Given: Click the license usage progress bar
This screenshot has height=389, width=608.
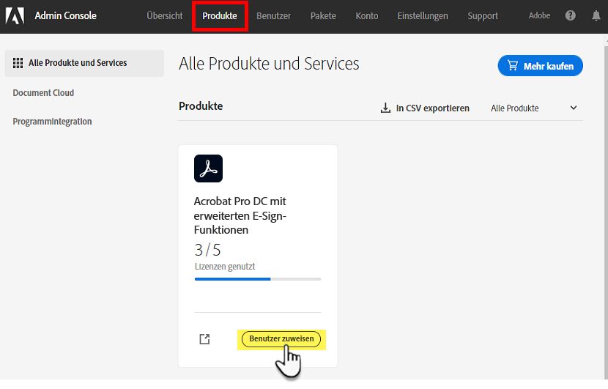Looking at the screenshot, I should 257,279.
